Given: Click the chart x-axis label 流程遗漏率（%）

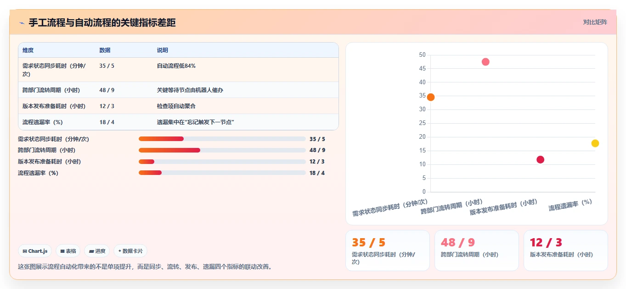Looking at the screenshot, I should point(570,205).
